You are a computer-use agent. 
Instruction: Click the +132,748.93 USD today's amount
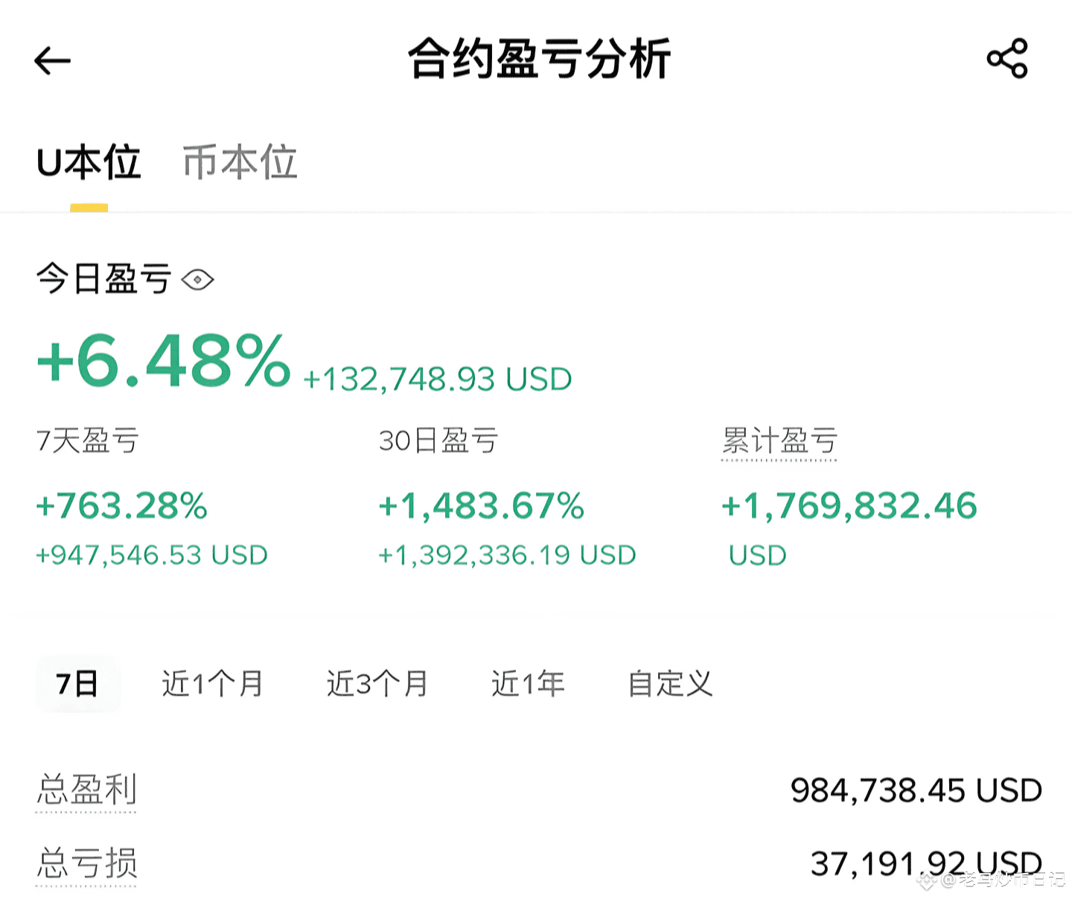coord(438,380)
